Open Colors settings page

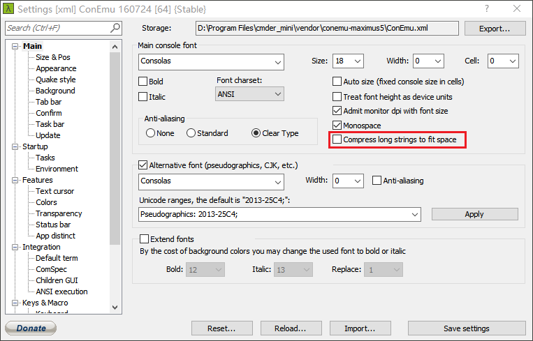click(x=46, y=202)
